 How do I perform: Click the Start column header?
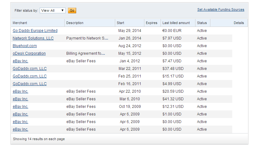(121, 23)
